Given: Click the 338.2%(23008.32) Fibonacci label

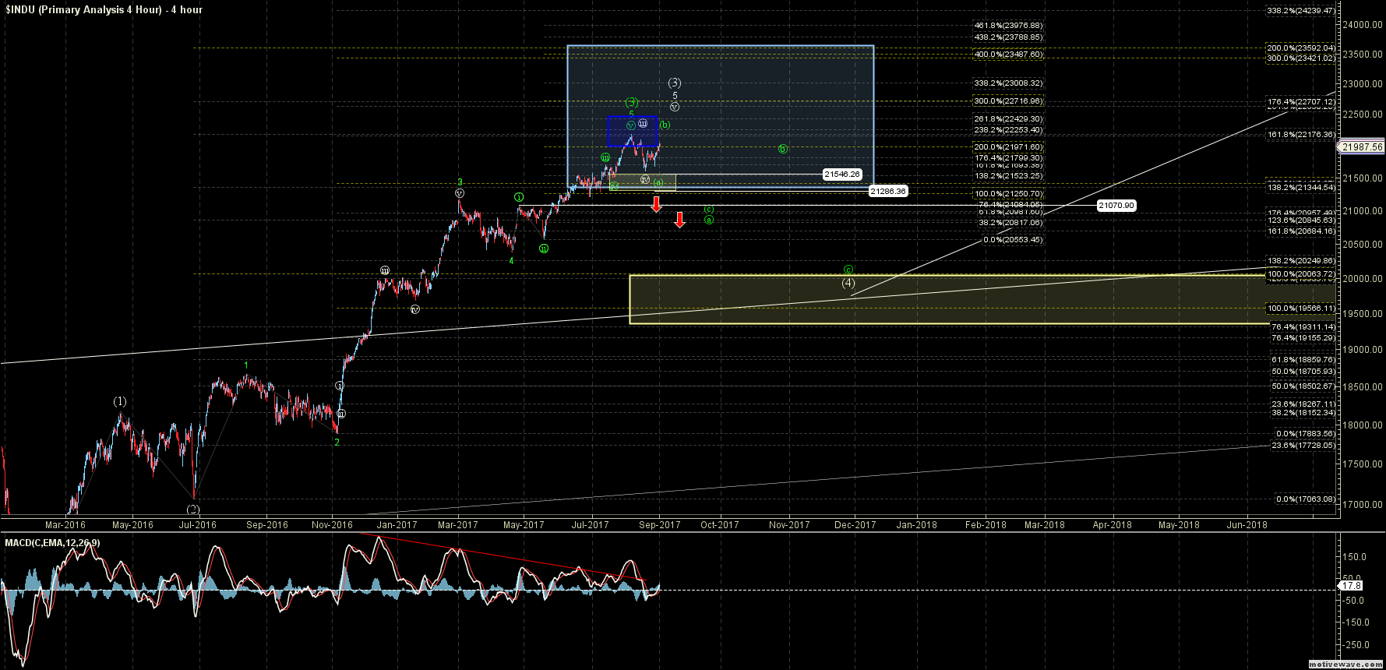Looking at the screenshot, I should point(1008,83).
